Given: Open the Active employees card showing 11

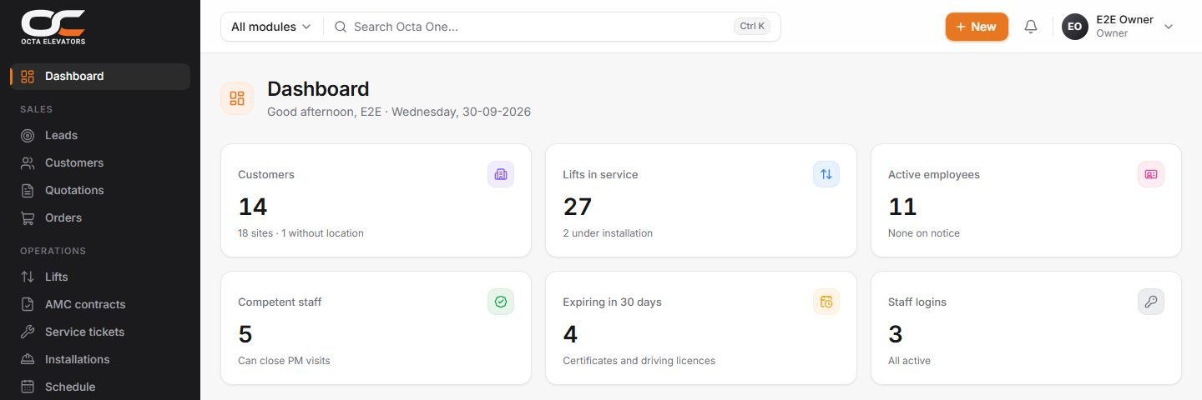Looking at the screenshot, I should click(x=1026, y=201).
